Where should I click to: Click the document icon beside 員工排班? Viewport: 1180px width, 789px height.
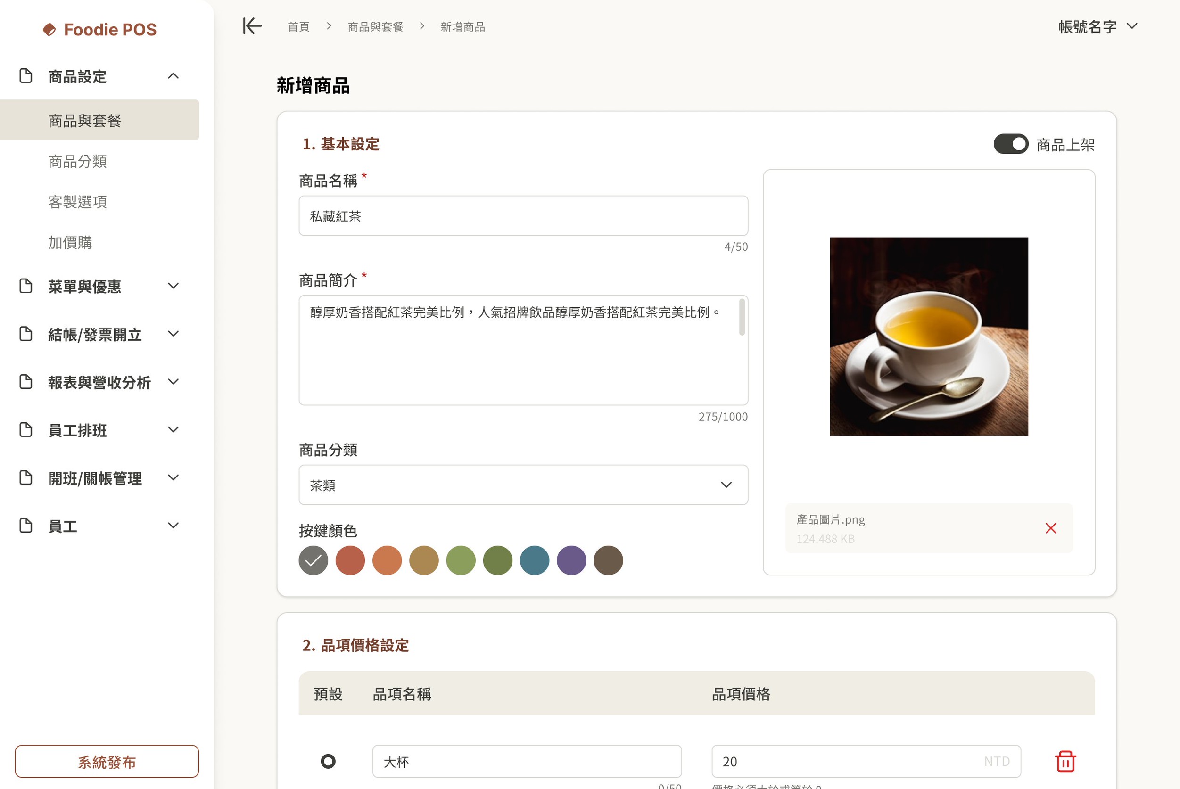(25, 430)
